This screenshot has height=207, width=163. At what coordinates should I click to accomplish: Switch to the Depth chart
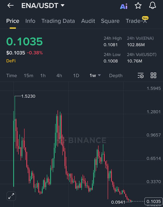point(116,76)
